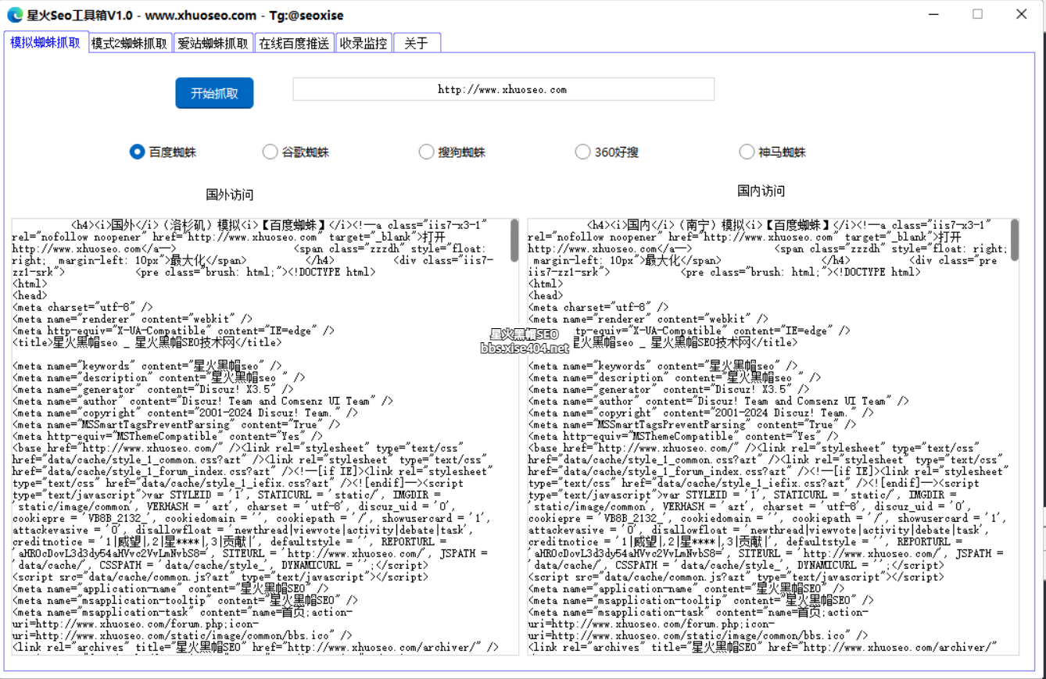Click the app icon in title bar
1046x679 pixels.
point(14,15)
